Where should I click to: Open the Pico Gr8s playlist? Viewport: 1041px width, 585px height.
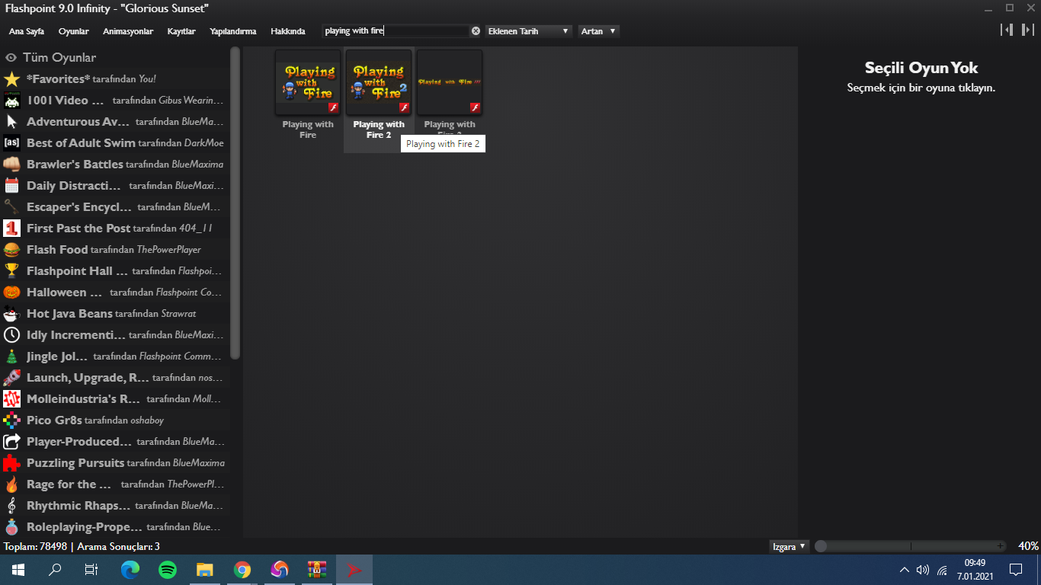114,420
